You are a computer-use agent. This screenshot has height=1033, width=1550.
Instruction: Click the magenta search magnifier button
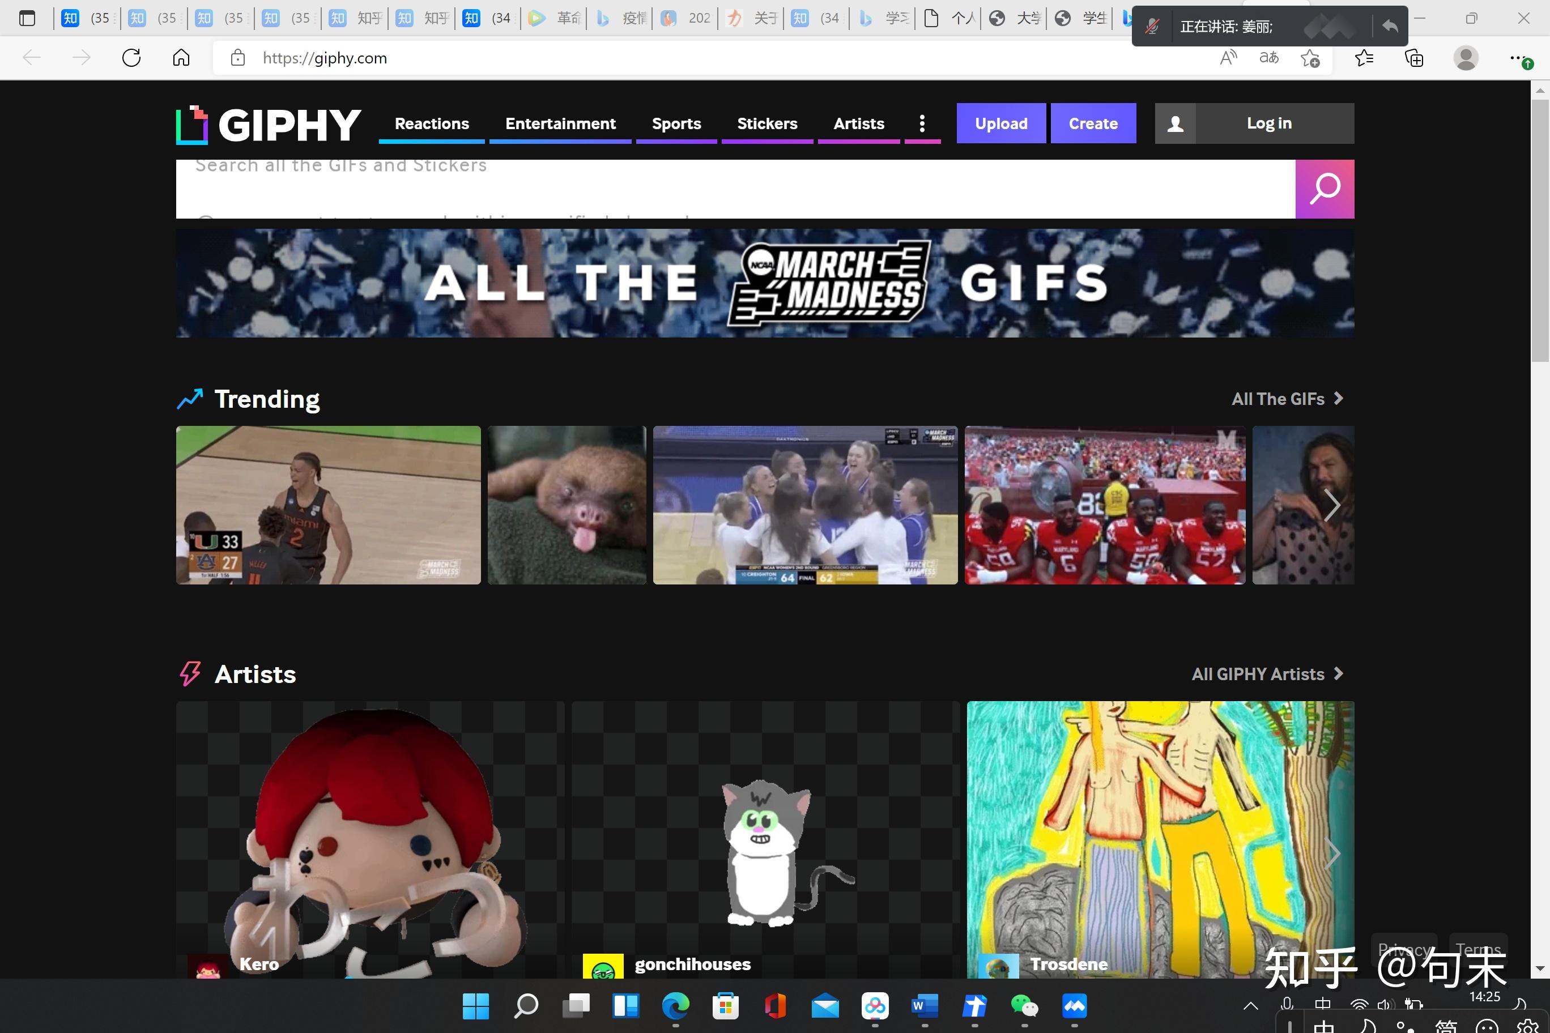pos(1324,189)
